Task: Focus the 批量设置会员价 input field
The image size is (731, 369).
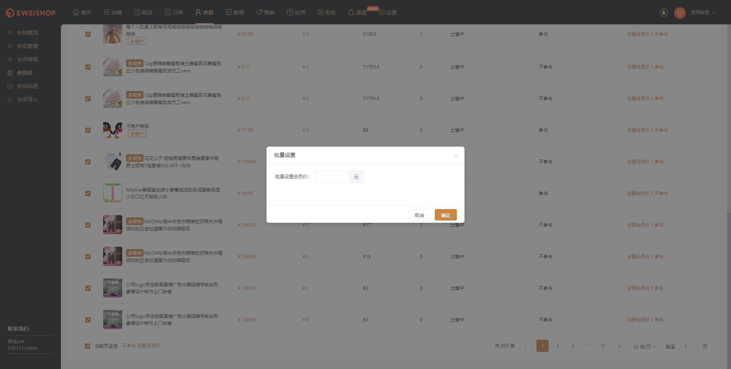Action: pyautogui.click(x=332, y=177)
